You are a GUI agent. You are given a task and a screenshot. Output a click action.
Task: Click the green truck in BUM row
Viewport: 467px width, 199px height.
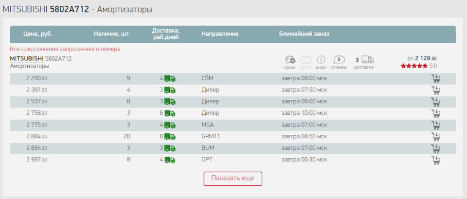coord(170,148)
